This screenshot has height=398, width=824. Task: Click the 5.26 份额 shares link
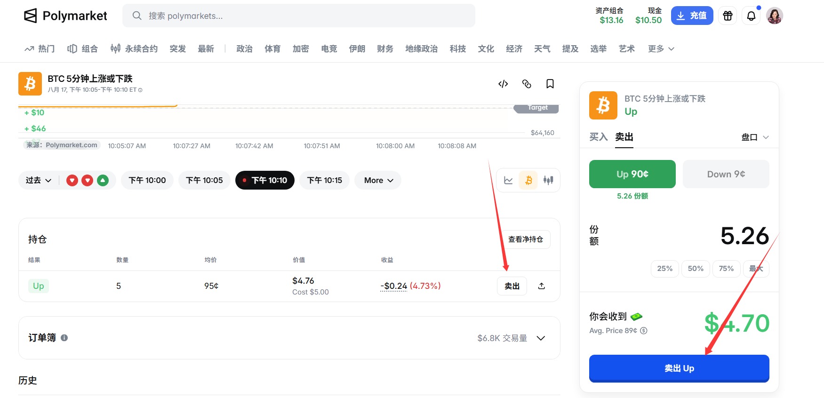click(632, 196)
